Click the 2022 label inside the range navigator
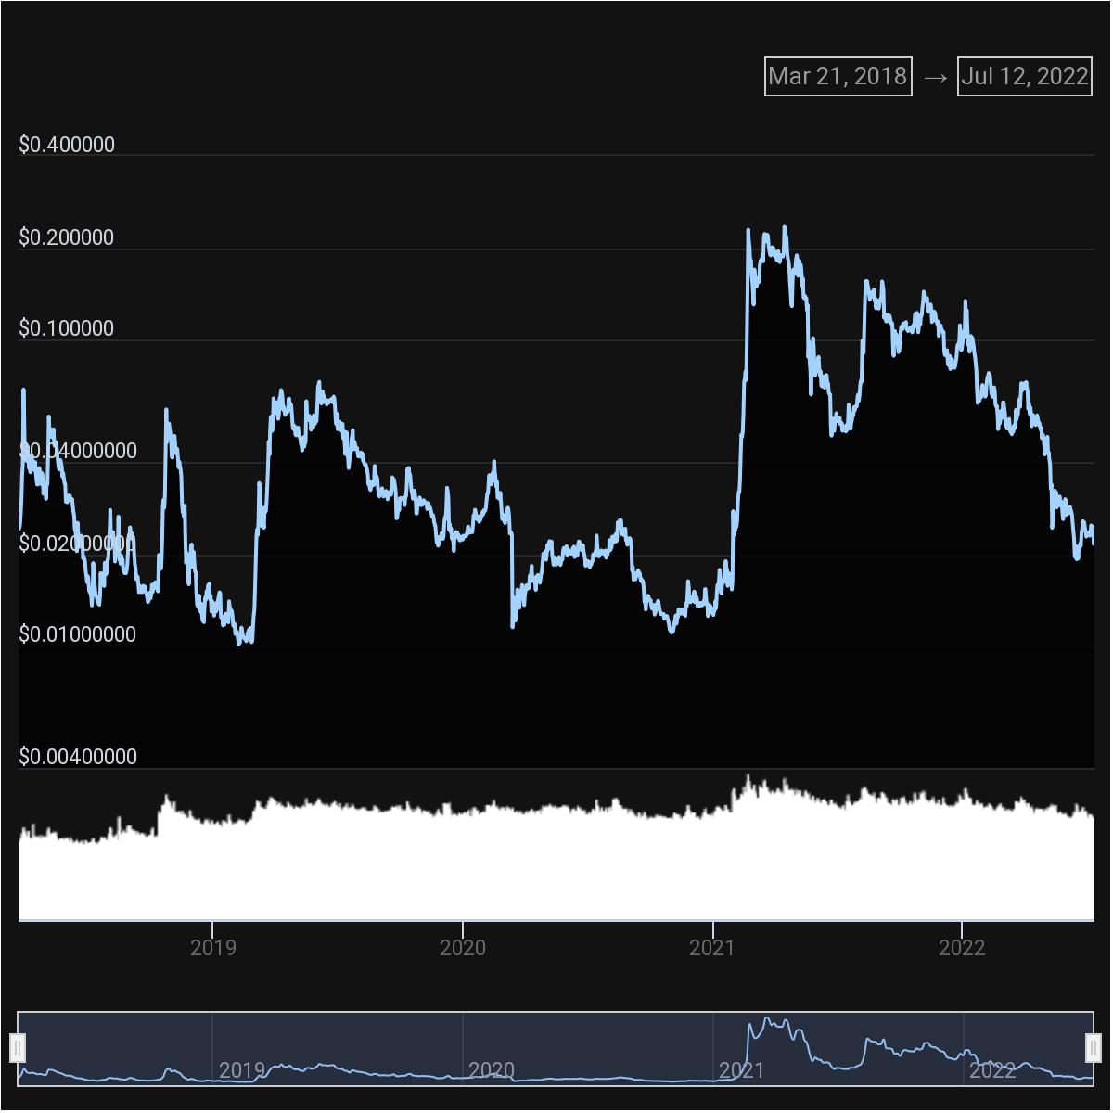Viewport: 1113px width, 1113px height. (992, 1070)
